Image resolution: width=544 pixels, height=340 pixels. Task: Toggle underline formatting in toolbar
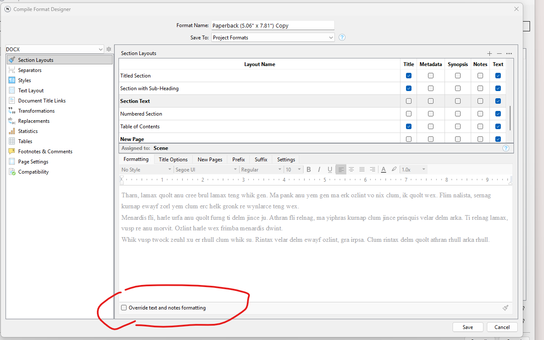pos(330,169)
